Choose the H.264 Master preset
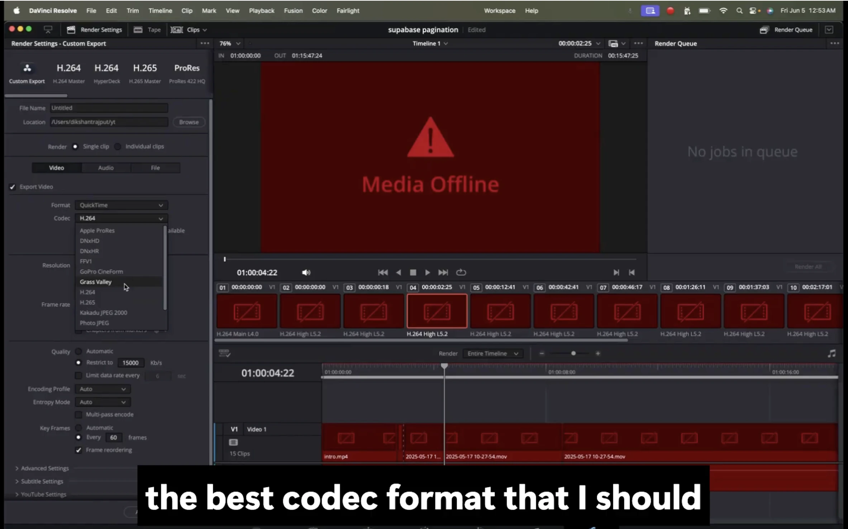The image size is (848, 529). (68, 73)
